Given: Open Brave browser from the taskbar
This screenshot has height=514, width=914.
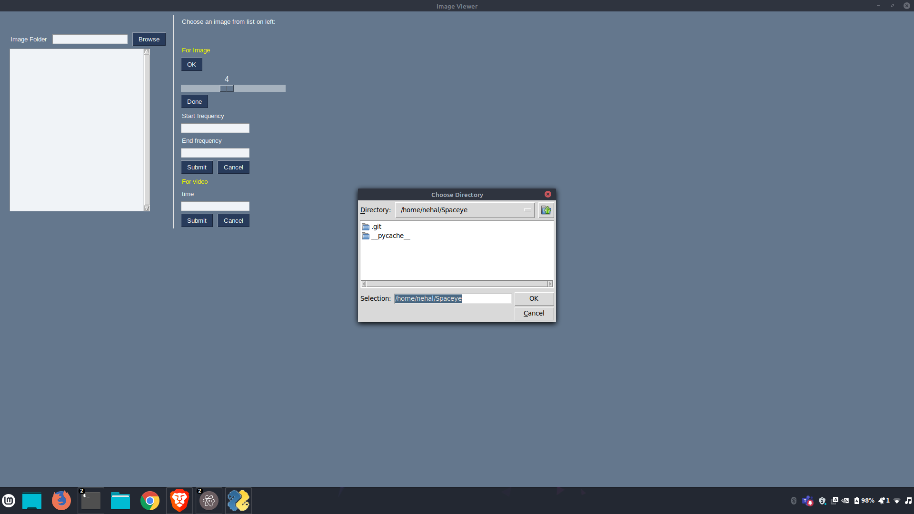Looking at the screenshot, I should coord(179,501).
